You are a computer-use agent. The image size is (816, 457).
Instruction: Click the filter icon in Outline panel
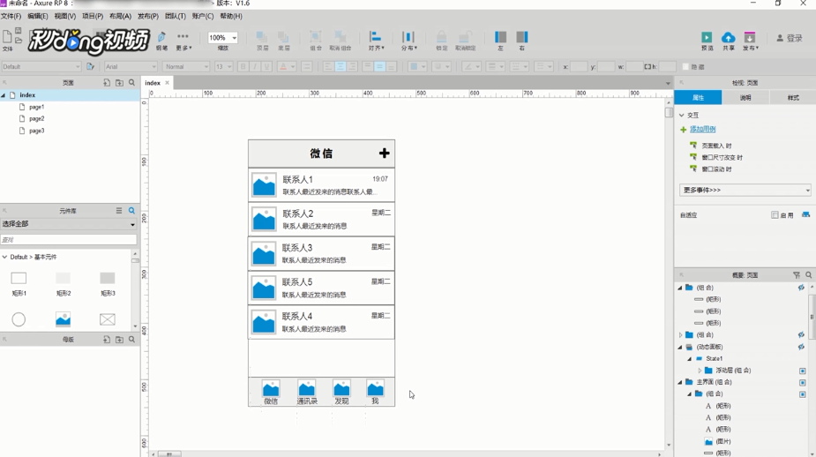(x=797, y=275)
